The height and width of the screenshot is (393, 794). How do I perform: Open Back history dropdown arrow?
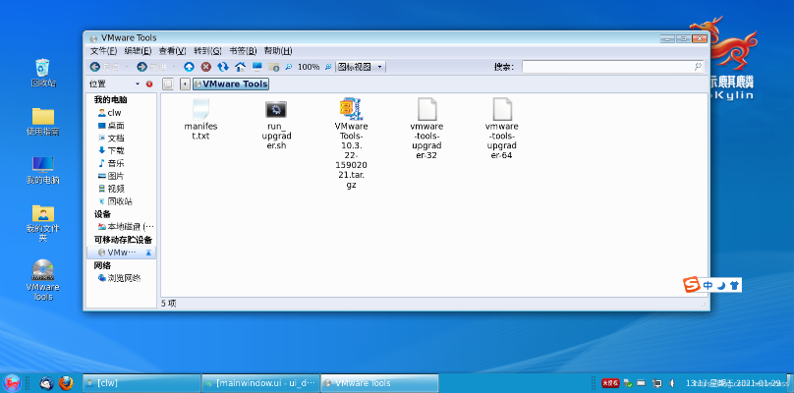click(x=127, y=67)
